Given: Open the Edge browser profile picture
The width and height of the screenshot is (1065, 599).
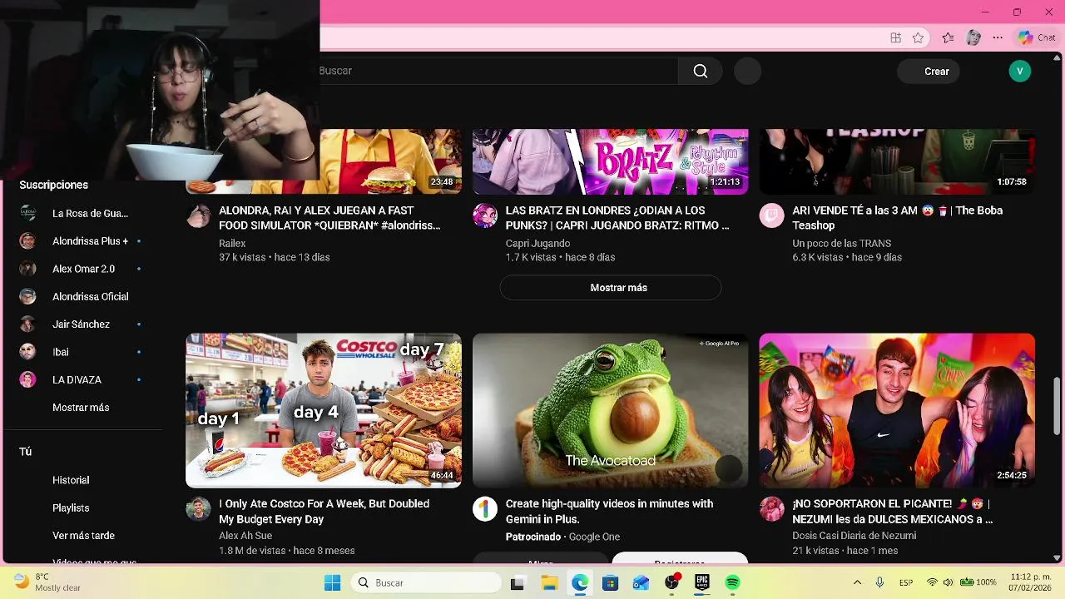Looking at the screenshot, I should [x=973, y=37].
